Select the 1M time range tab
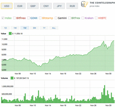The height and width of the screenshot is (107, 115). 25,28
